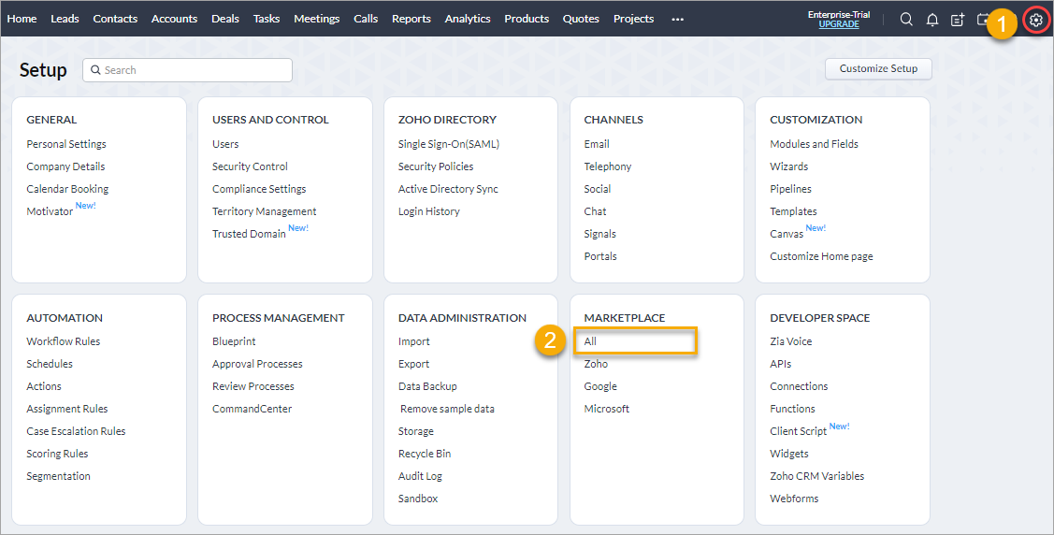The height and width of the screenshot is (535, 1054).
Task: Open Personal Settings
Action: click(x=66, y=144)
